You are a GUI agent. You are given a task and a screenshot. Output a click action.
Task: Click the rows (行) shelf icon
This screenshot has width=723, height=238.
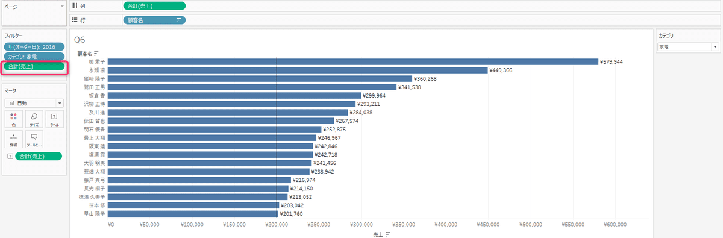75,20
